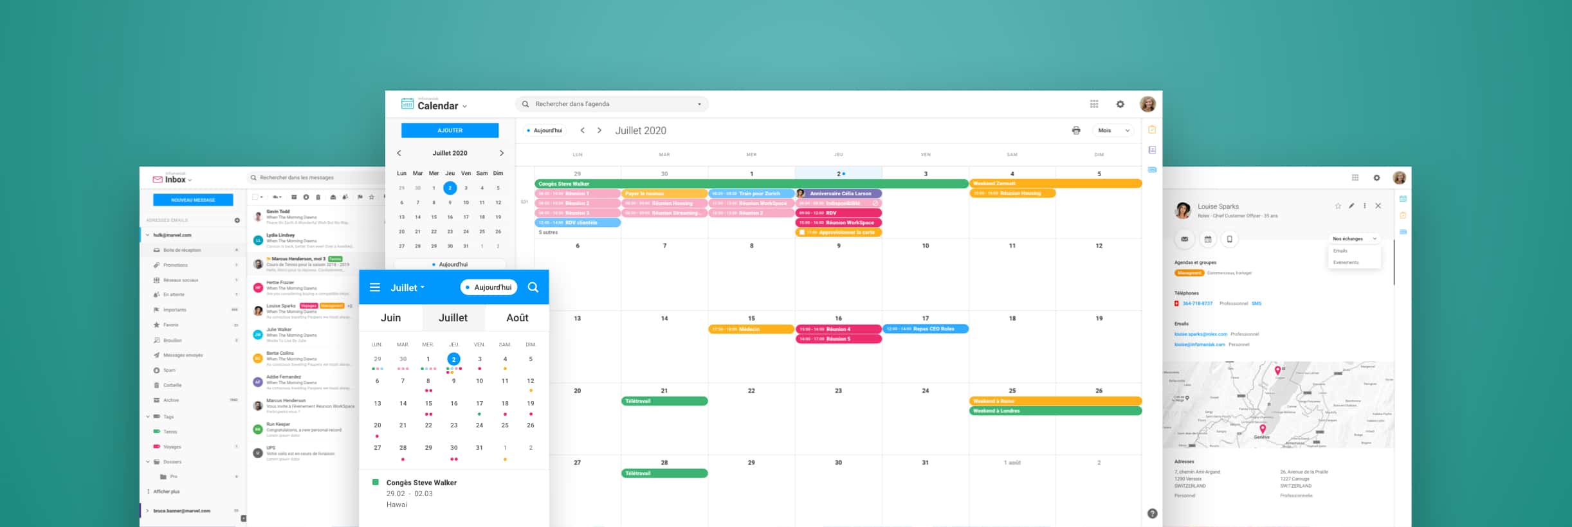Edit Louise Sparks contact with pencil icon

coord(1351,206)
